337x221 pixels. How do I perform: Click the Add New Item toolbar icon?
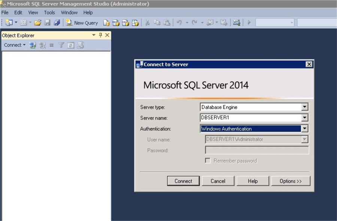(x=24, y=22)
